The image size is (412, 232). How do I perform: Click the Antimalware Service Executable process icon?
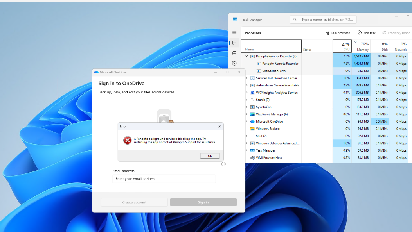pos(252,85)
